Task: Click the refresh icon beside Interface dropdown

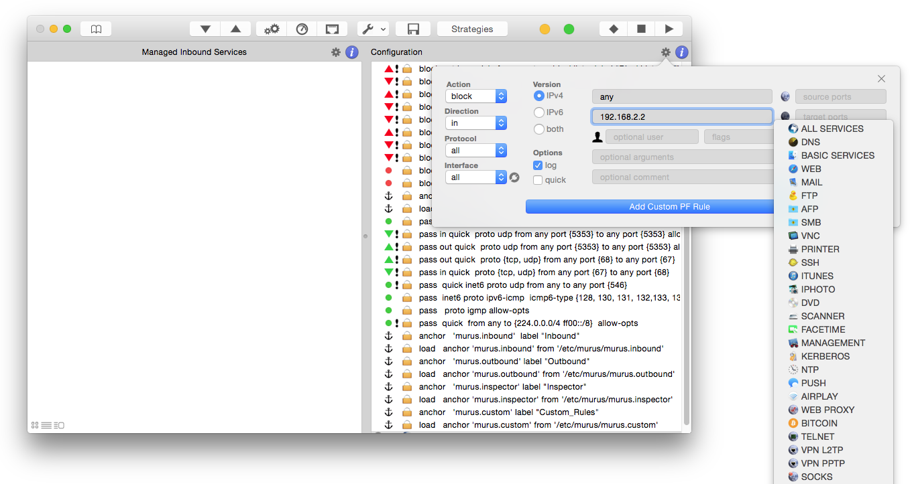Action: pyautogui.click(x=514, y=177)
